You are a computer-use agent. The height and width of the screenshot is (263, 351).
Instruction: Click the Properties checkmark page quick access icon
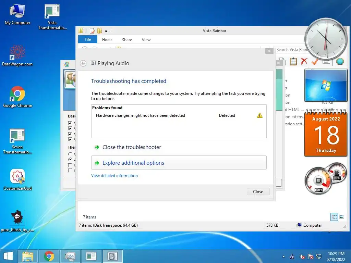92,31
